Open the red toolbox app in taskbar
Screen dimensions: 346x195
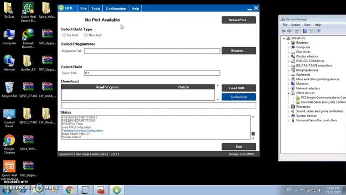(101, 190)
